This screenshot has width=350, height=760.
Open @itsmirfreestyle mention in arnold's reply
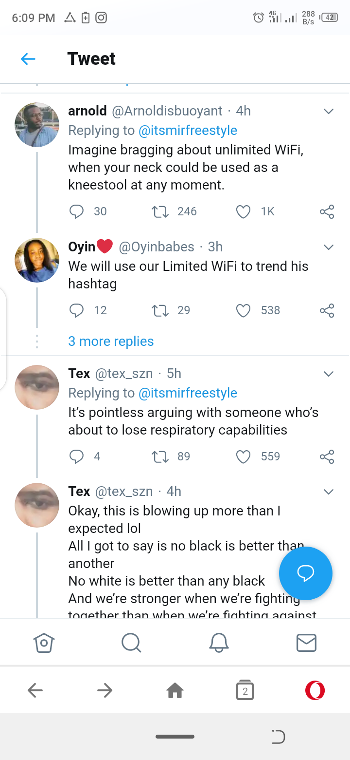pyautogui.click(x=188, y=131)
